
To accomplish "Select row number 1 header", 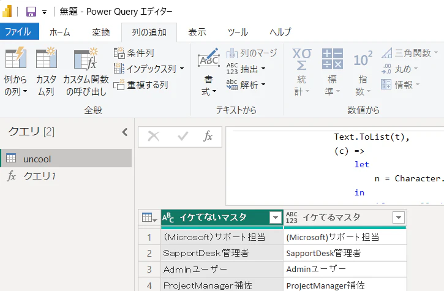I will click(149, 237).
